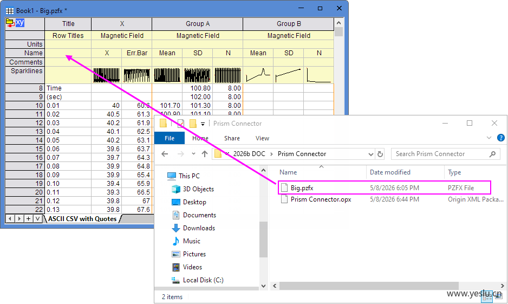This screenshot has width=508, height=304.
Task: Select 2026b DOC in the address path
Action: tap(249, 154)
